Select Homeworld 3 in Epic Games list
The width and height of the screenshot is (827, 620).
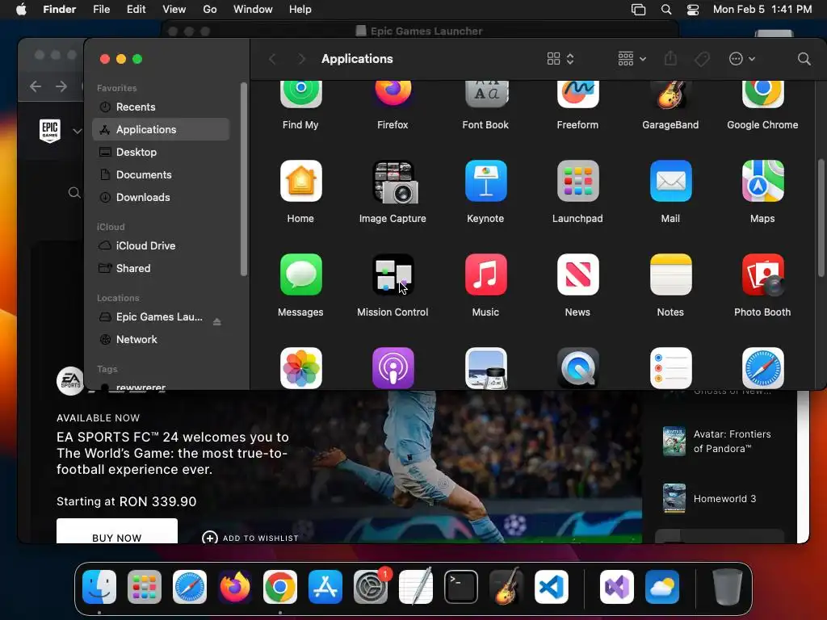[x=719, y=499]
